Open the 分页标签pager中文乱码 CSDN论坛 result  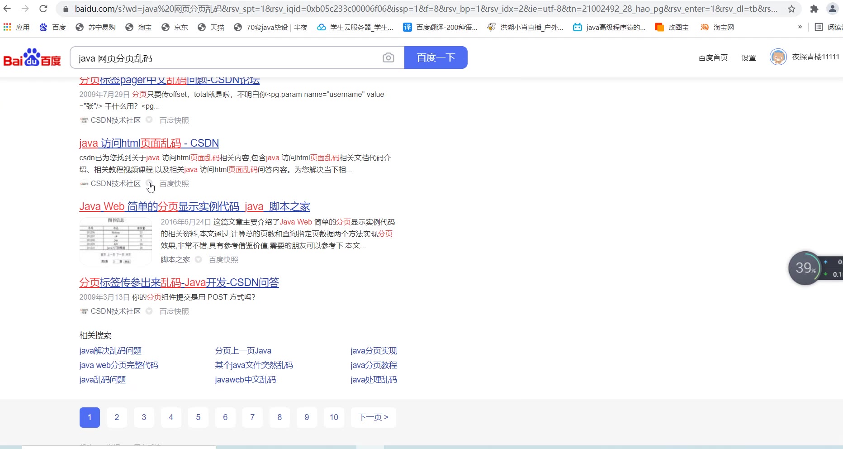pyautogui.click(x=170, y=81)
